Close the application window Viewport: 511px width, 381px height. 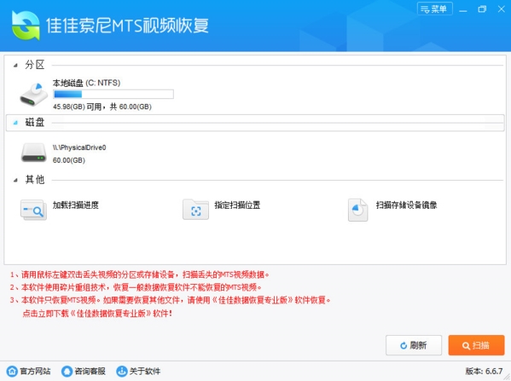pyautogui.click(x=502, y=9)
